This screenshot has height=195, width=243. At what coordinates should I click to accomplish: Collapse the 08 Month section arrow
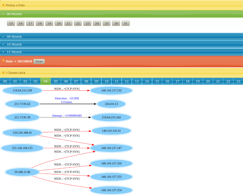(x=3, y=14)
